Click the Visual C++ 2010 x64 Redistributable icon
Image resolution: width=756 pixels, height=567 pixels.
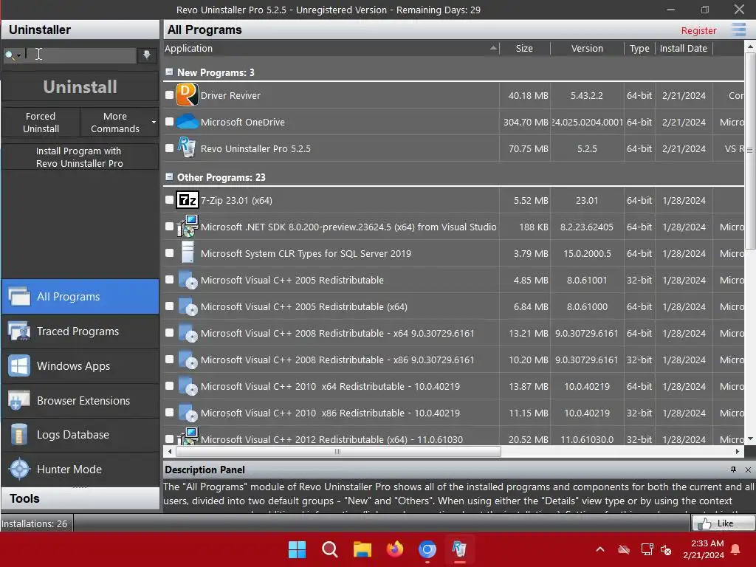click(187, 385)
